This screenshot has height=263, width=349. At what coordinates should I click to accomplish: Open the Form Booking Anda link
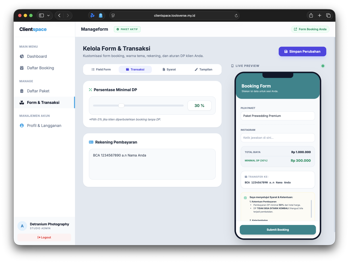(x=310, y=29)
